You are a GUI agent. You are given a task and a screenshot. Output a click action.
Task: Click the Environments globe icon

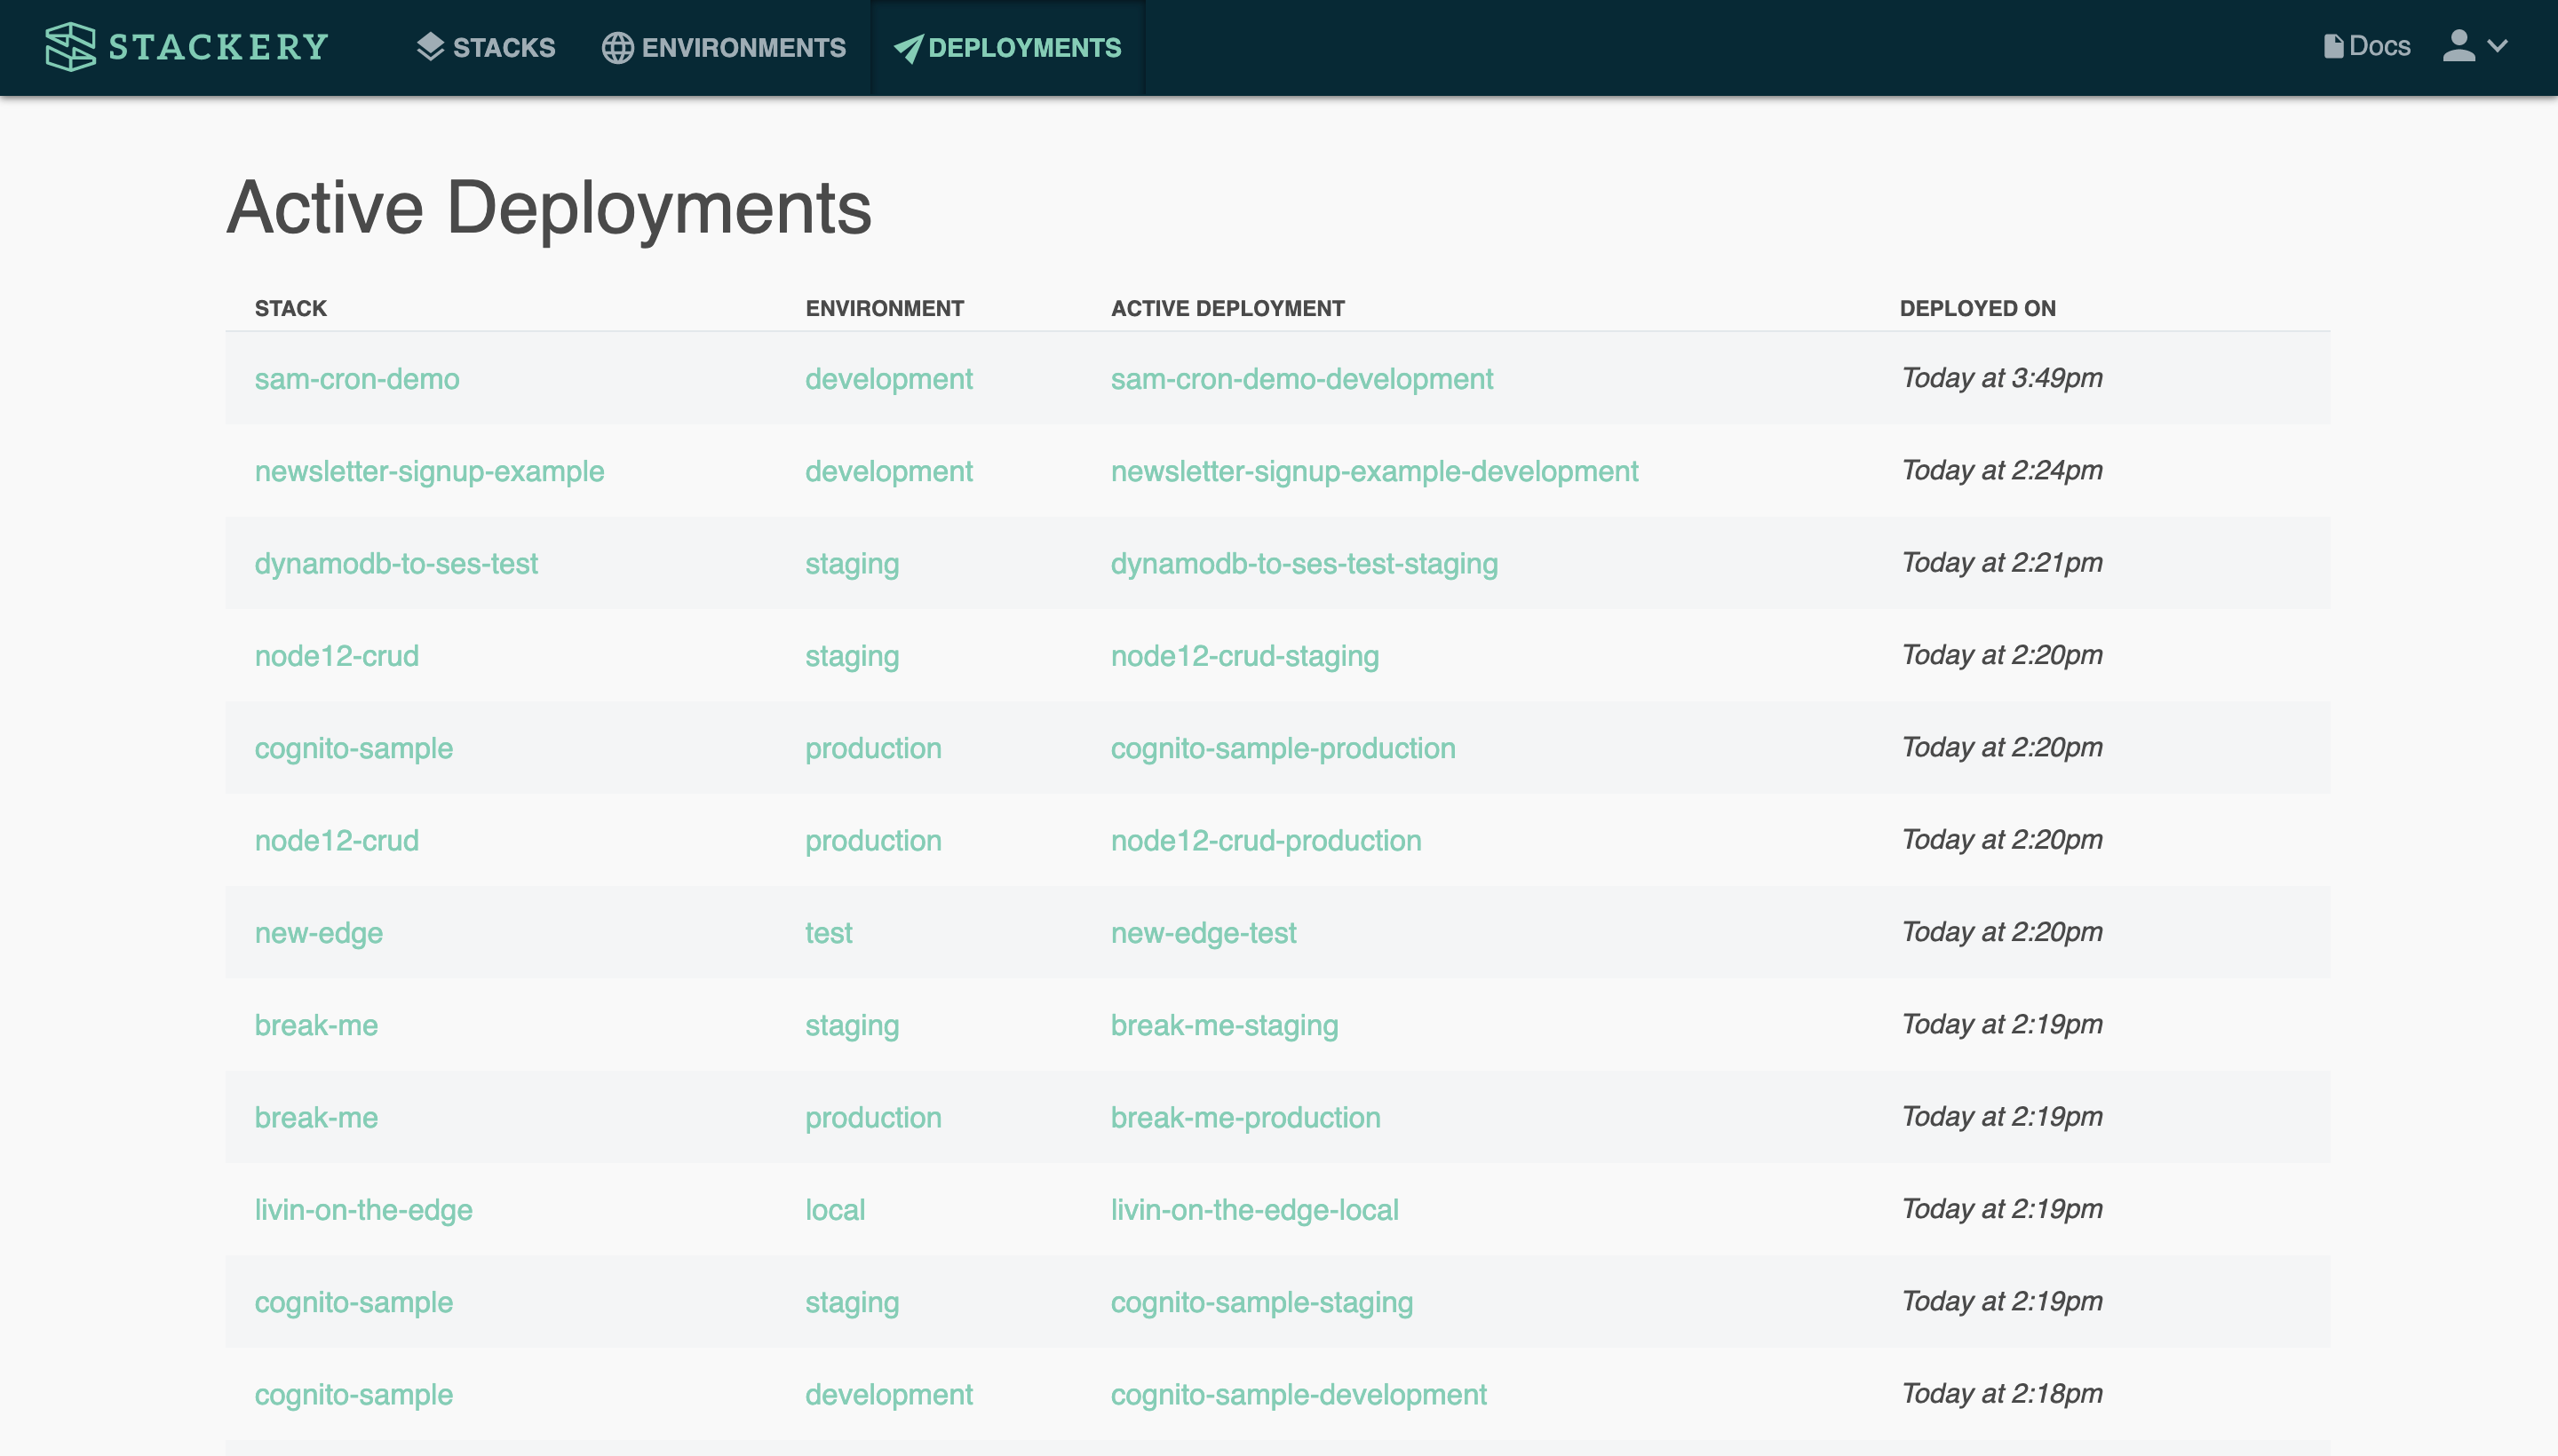pos(617,47)
